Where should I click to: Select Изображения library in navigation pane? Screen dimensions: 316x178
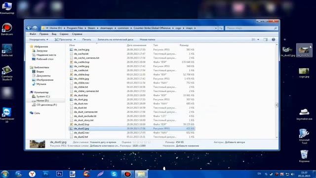click(x=45, y=80)
